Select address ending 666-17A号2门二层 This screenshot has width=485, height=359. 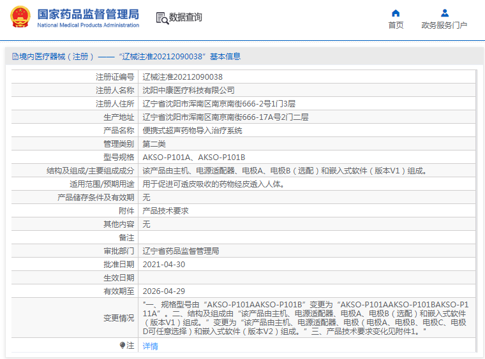(x=225, y=117)
